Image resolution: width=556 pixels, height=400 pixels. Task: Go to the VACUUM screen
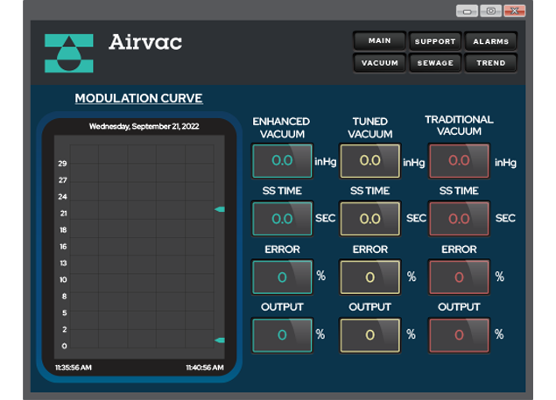(379, 63)
